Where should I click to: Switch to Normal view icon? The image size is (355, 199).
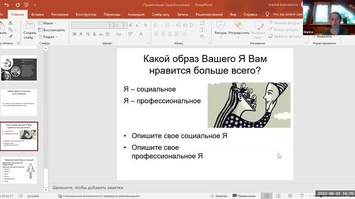point(266,196)
